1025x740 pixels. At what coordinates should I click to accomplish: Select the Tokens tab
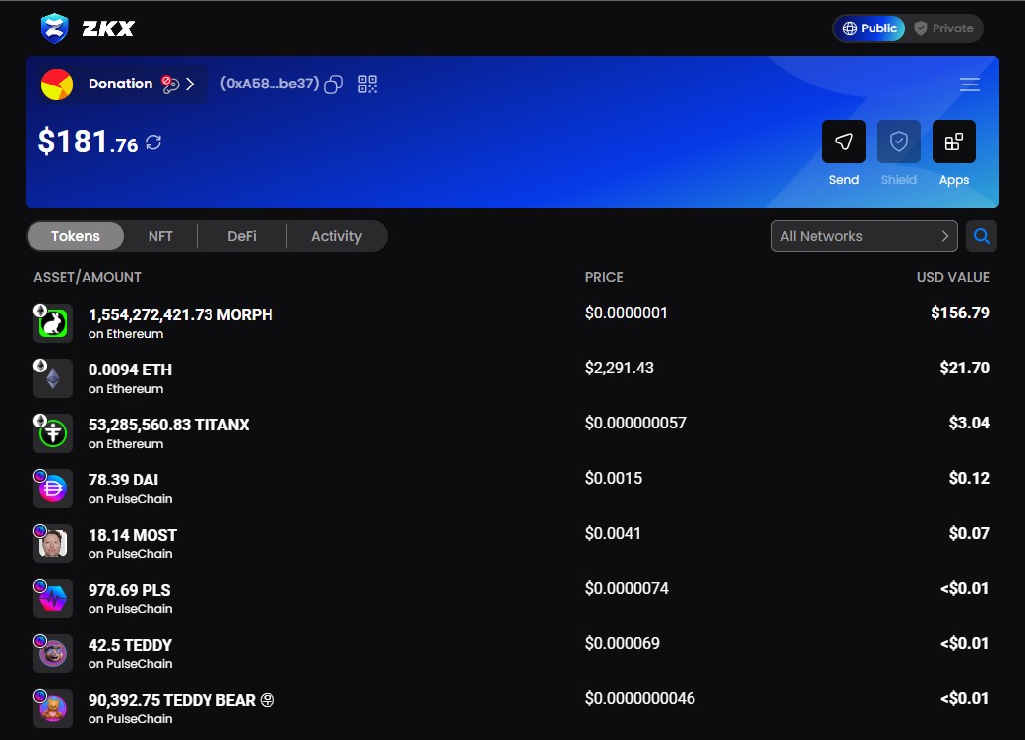tap(76, 236)
